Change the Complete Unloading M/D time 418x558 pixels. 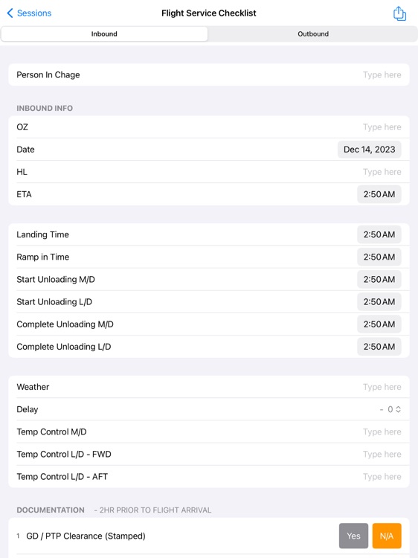[379, 324]
